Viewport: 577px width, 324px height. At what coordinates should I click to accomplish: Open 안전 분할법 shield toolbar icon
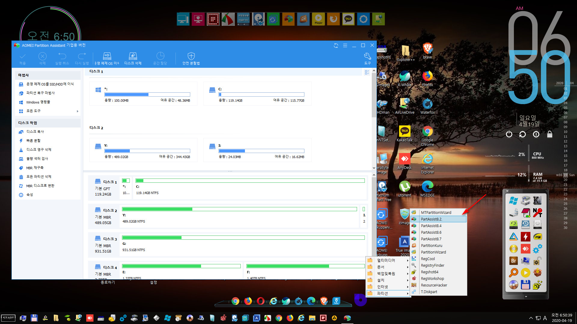coord(191,58)
